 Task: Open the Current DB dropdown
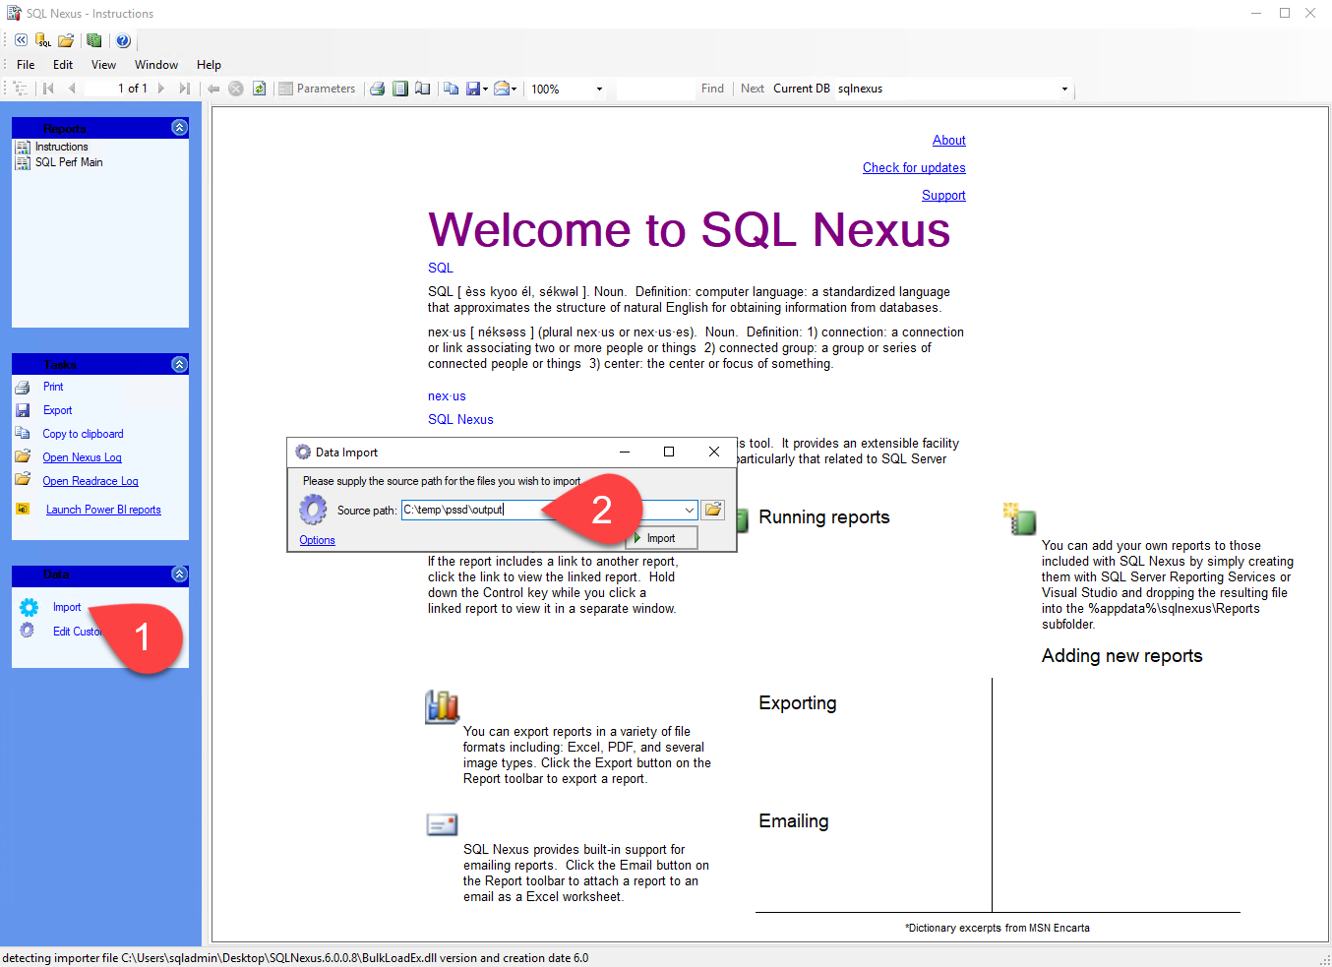pos(1063,89)
